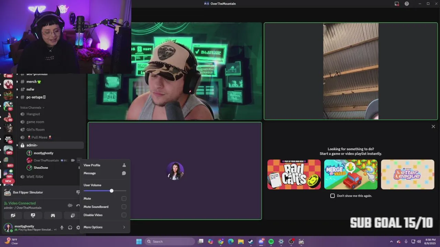440x247 pixels.
Task: Launch the Bad Cards activity thumbnail
Action: coord(294,174)
